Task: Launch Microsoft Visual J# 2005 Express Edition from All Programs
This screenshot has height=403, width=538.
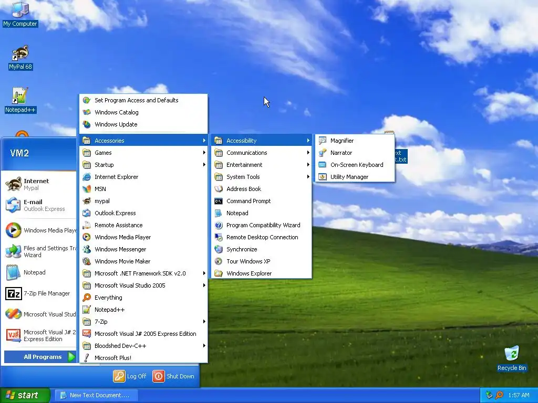Action: click(x=143, y=334)
